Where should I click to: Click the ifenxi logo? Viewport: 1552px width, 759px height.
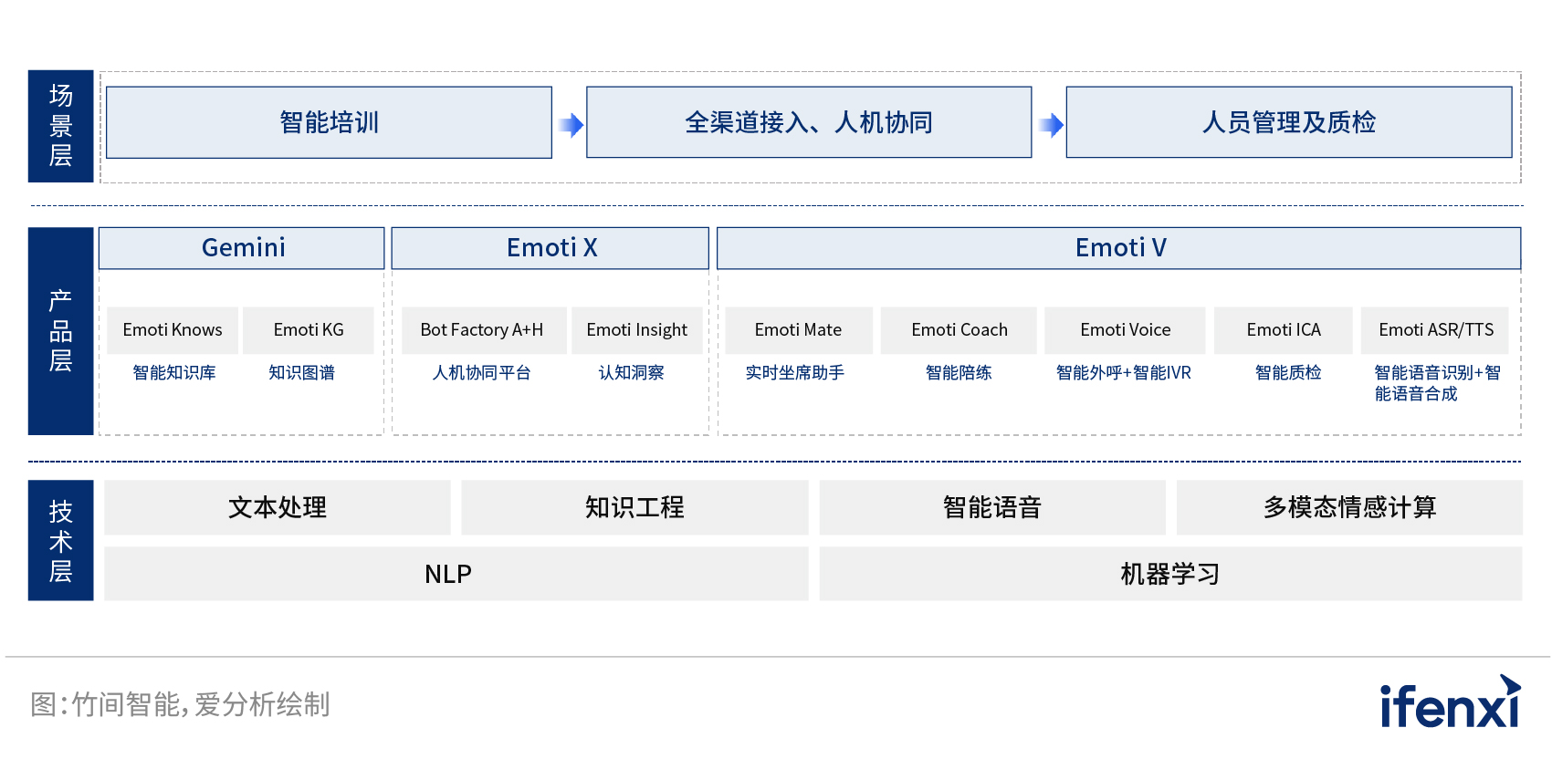[1450, 703]
